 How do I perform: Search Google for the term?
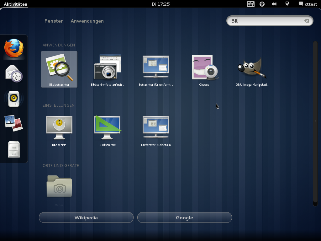click(x=184, y=217)
